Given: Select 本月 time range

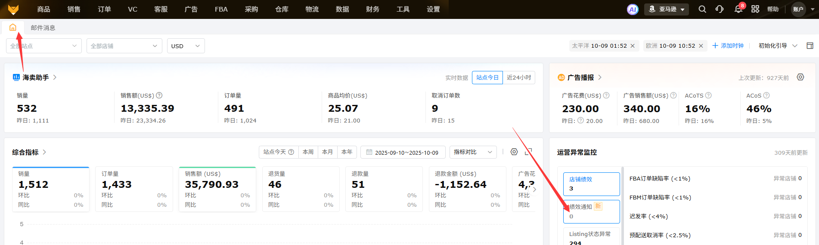Looking at the screenshot, I should tap(327, 152).
